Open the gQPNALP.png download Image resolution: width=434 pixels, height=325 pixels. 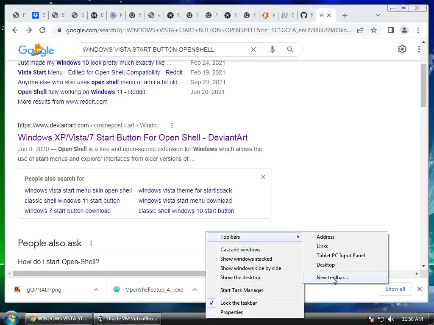pyautogui.click(x=44, y=289)
